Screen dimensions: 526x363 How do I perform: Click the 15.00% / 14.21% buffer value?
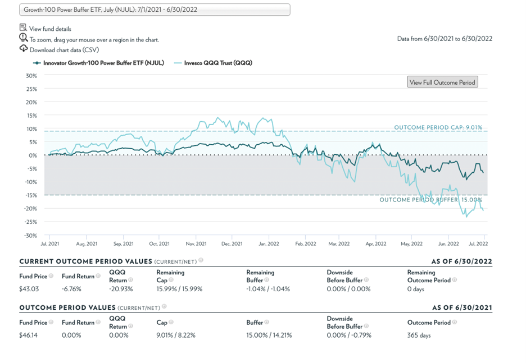[269, 335]
